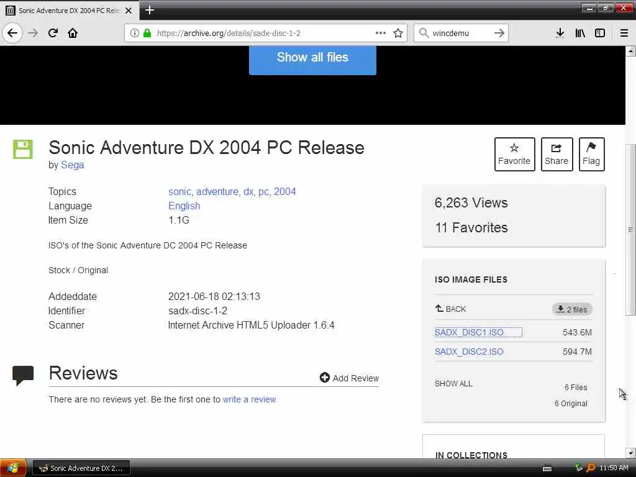This screenshot has height=477, width=636.
Task: Click the browser forward arrow
Action: click(x=34, y=33)
